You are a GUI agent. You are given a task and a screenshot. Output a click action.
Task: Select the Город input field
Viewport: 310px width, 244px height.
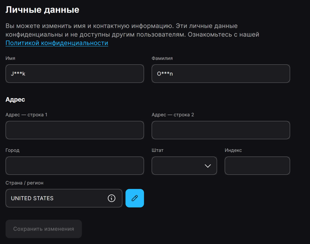coord(75,166)
